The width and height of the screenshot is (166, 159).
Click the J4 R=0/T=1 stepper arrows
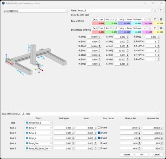(158, 55)
